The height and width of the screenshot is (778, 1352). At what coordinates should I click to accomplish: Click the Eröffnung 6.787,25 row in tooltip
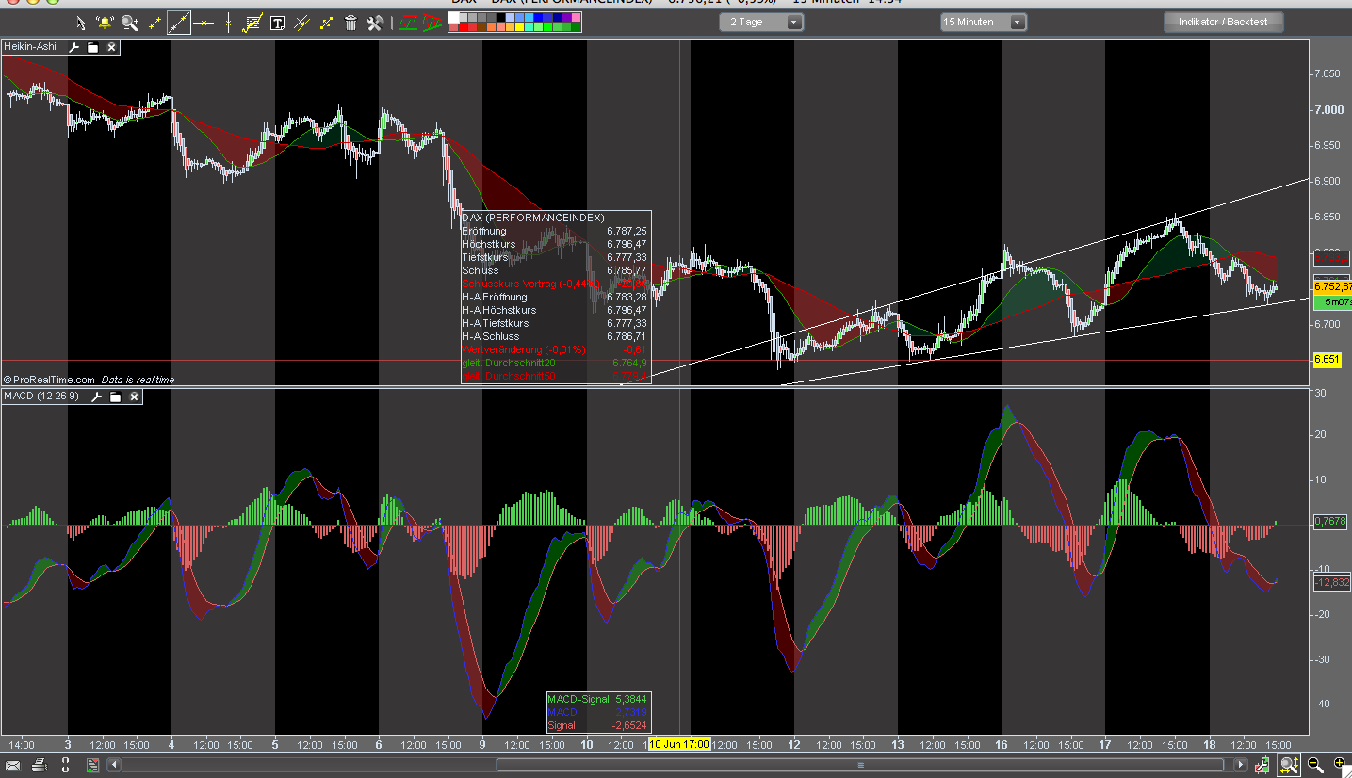554,231
